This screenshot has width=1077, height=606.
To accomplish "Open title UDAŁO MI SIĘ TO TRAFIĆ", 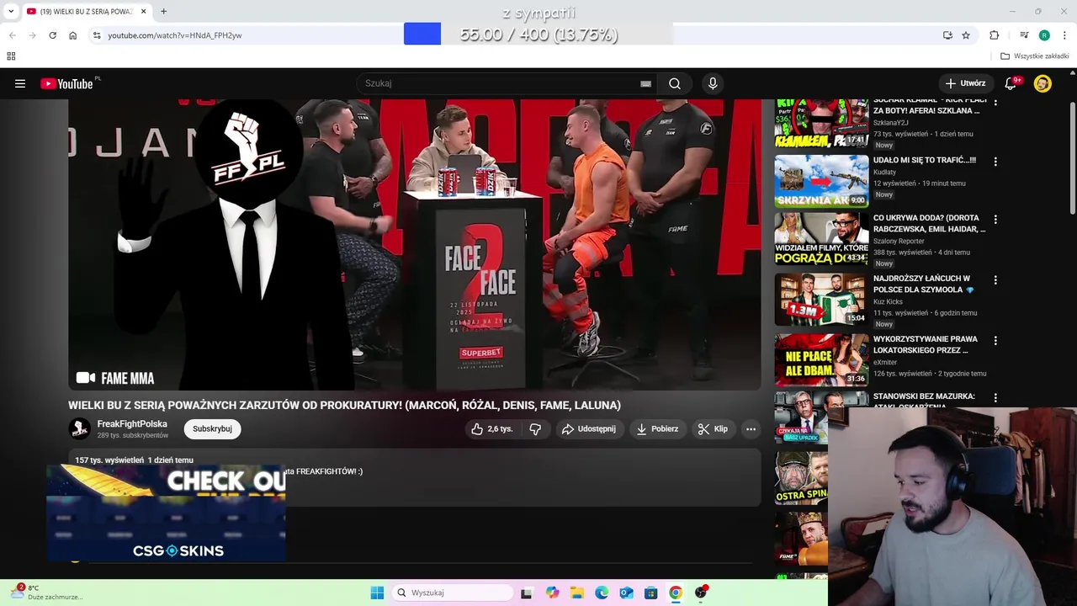I will click(x=925, y=160).
